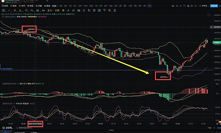Open the 指标 indicators button
This screenshot has width=221, height=133.
click(x=5, y=6)
